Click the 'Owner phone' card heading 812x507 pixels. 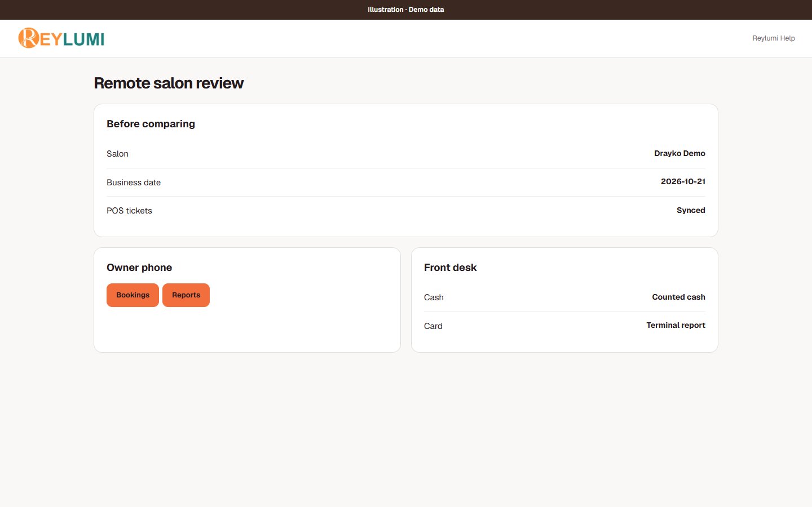click(x=139, y=268)
